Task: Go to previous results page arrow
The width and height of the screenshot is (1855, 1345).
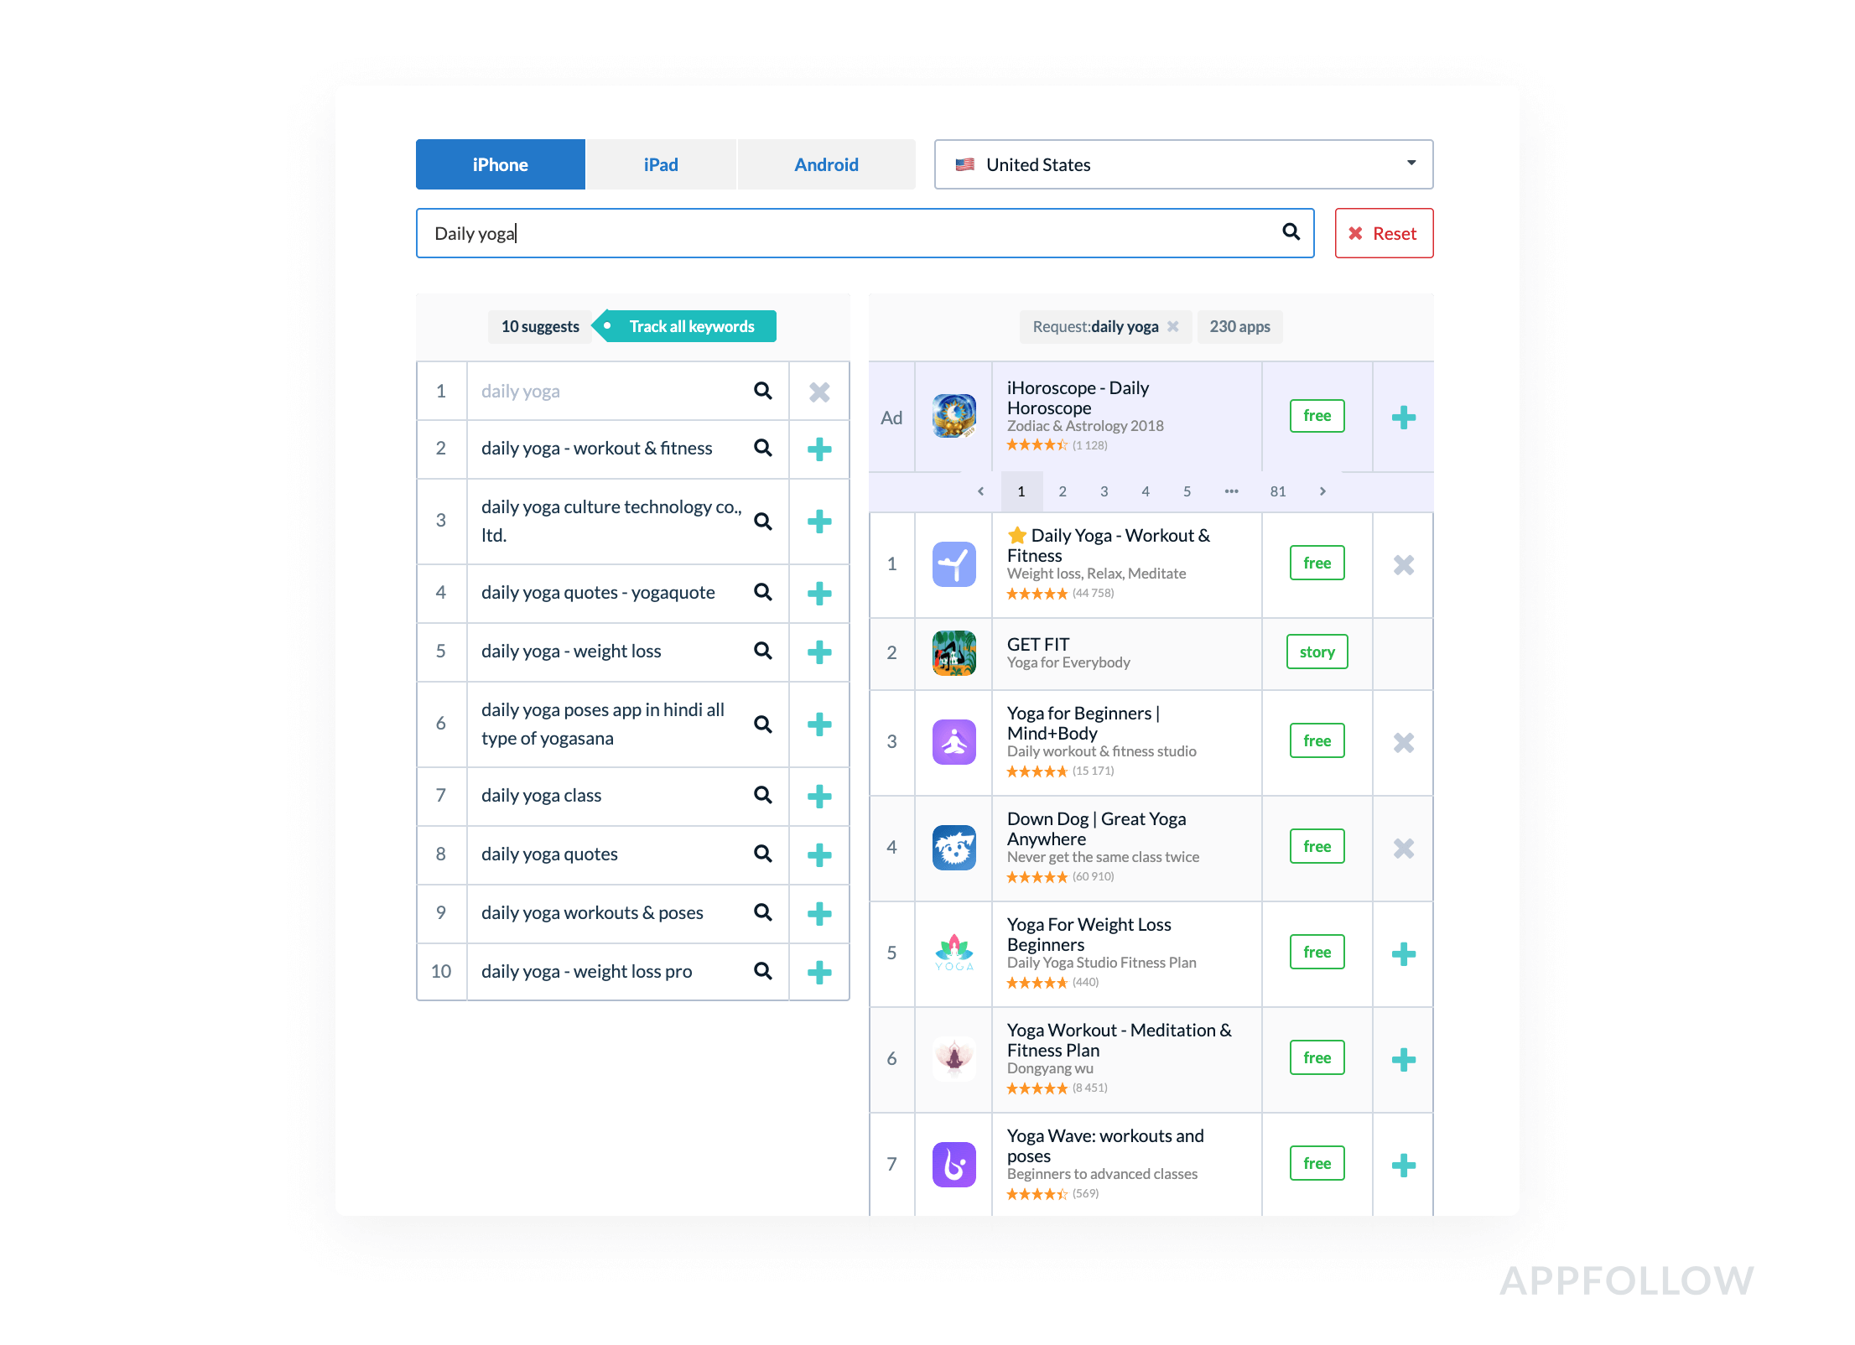Action: coord(980,491)
